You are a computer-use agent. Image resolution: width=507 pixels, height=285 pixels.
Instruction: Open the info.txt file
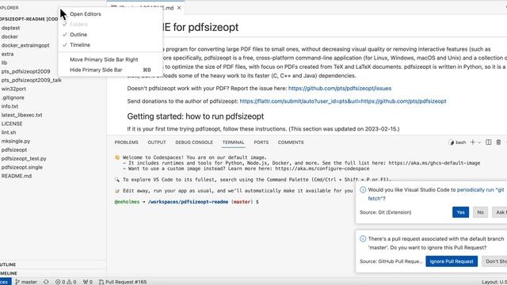[x=10, y=106]
